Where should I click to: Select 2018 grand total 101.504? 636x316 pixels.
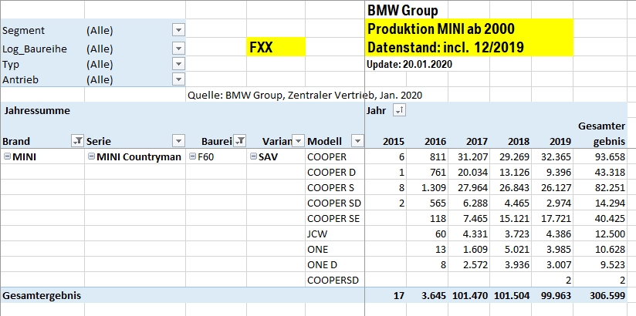(x=512, y=295)
